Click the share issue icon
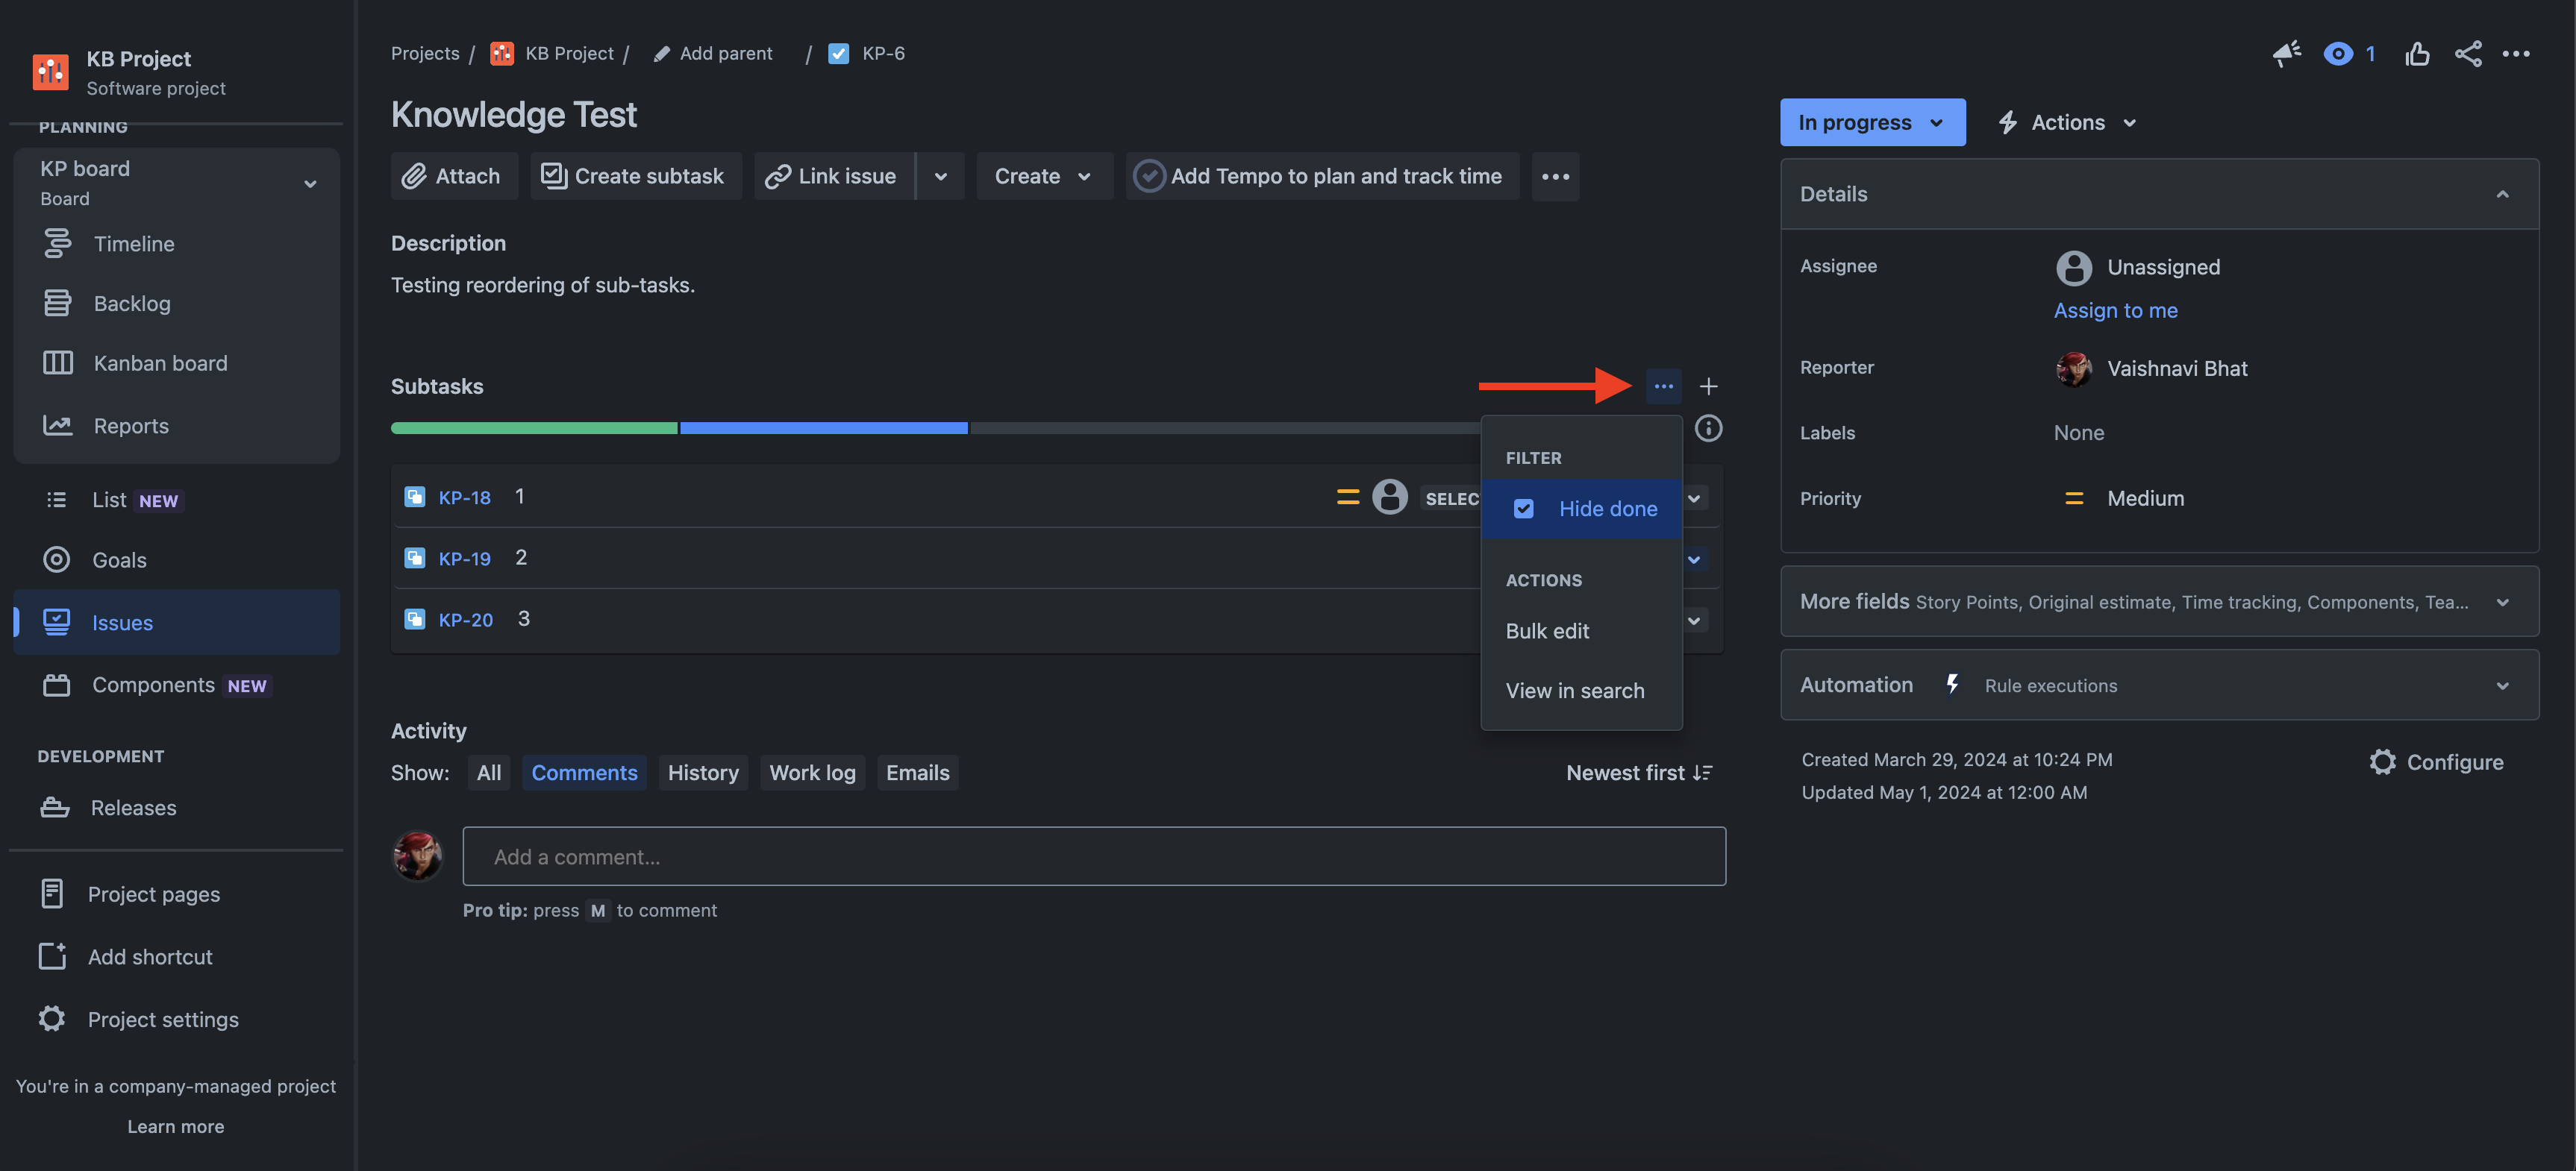This screenshot has width=2576, height=1171. point(2468,53)
